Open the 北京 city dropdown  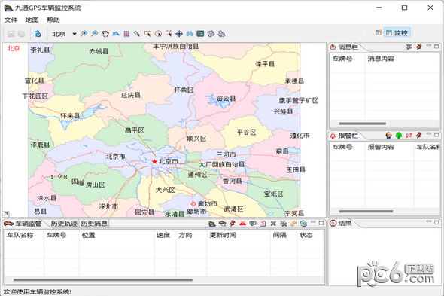click(x=75, y=34)
